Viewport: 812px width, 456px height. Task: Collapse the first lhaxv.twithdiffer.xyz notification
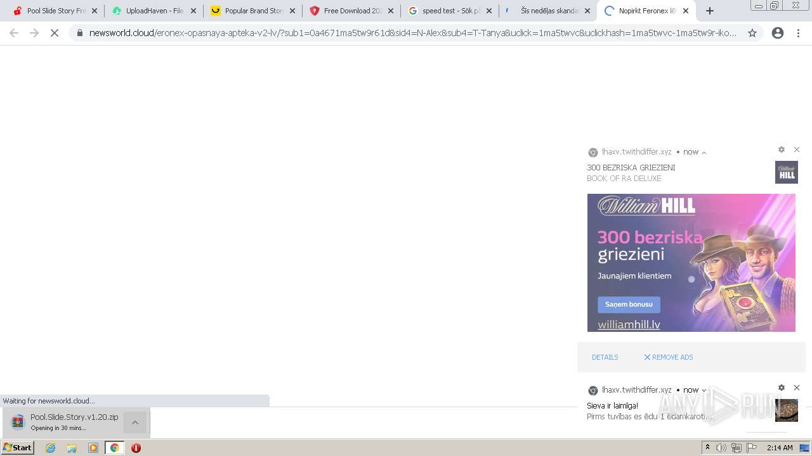704,153
